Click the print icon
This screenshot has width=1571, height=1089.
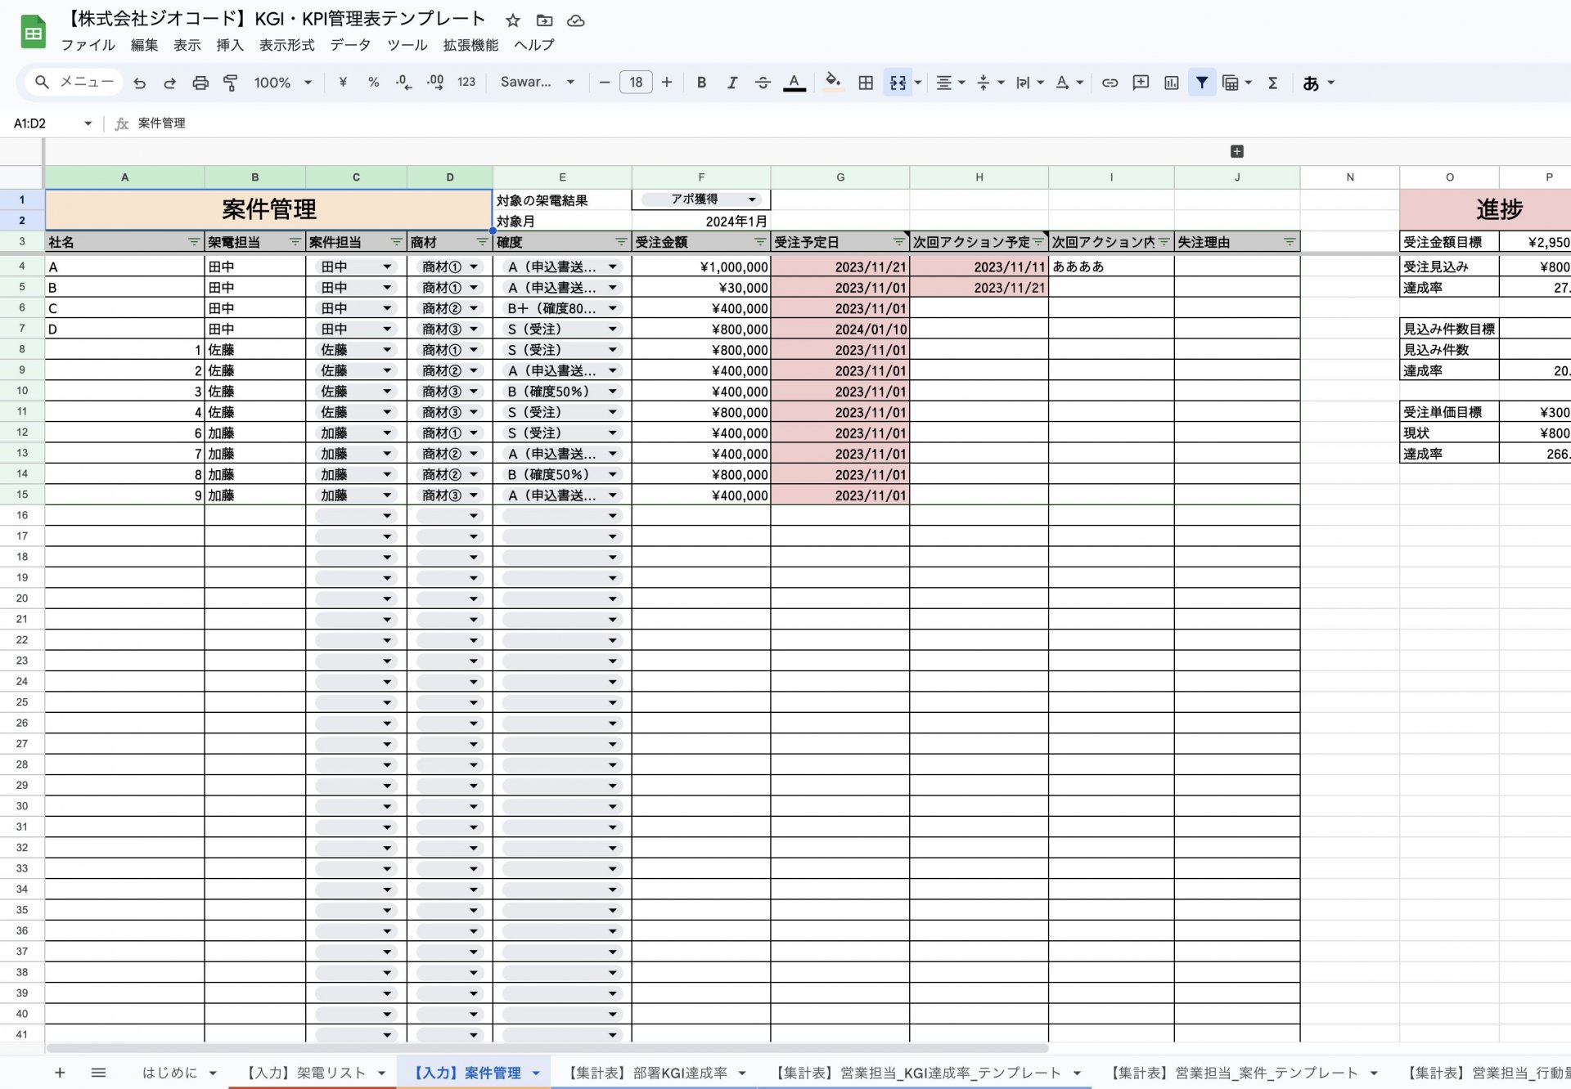pos(200,82)
